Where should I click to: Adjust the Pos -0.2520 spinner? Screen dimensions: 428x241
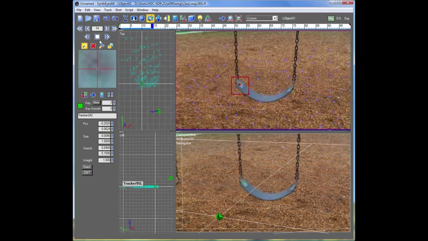pos(112,124)
